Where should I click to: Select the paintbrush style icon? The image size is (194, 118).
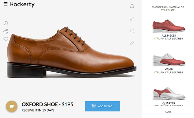132,19
